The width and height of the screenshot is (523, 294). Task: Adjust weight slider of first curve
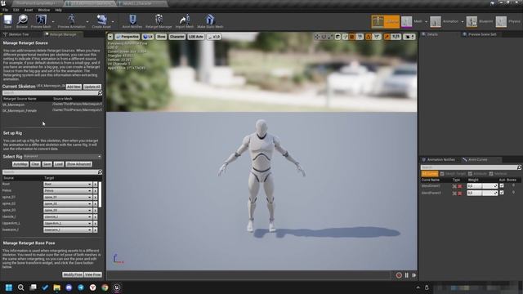click(x=482, y=186)
